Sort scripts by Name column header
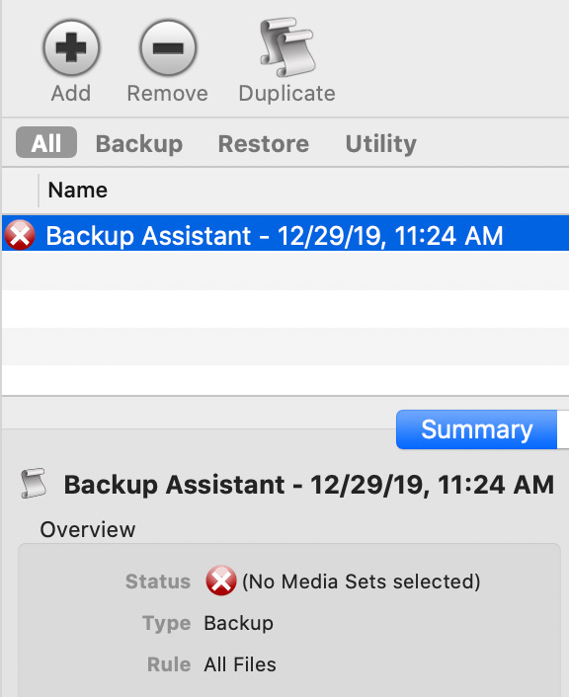569x697 pixels. click(78, 191)
